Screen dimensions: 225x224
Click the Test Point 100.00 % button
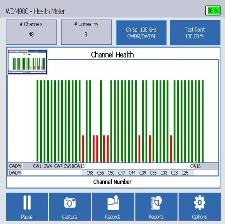[x=195, y=33]
